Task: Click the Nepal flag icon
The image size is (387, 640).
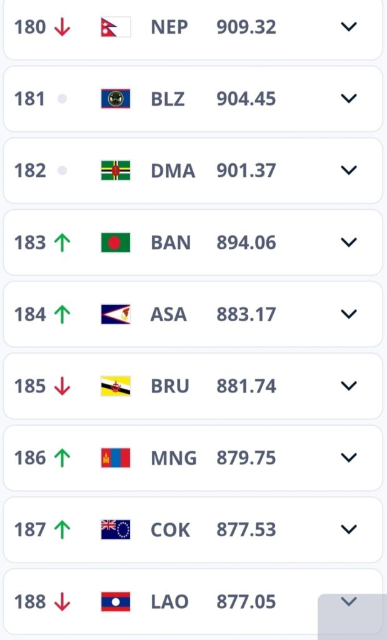Action: point(116,27)
